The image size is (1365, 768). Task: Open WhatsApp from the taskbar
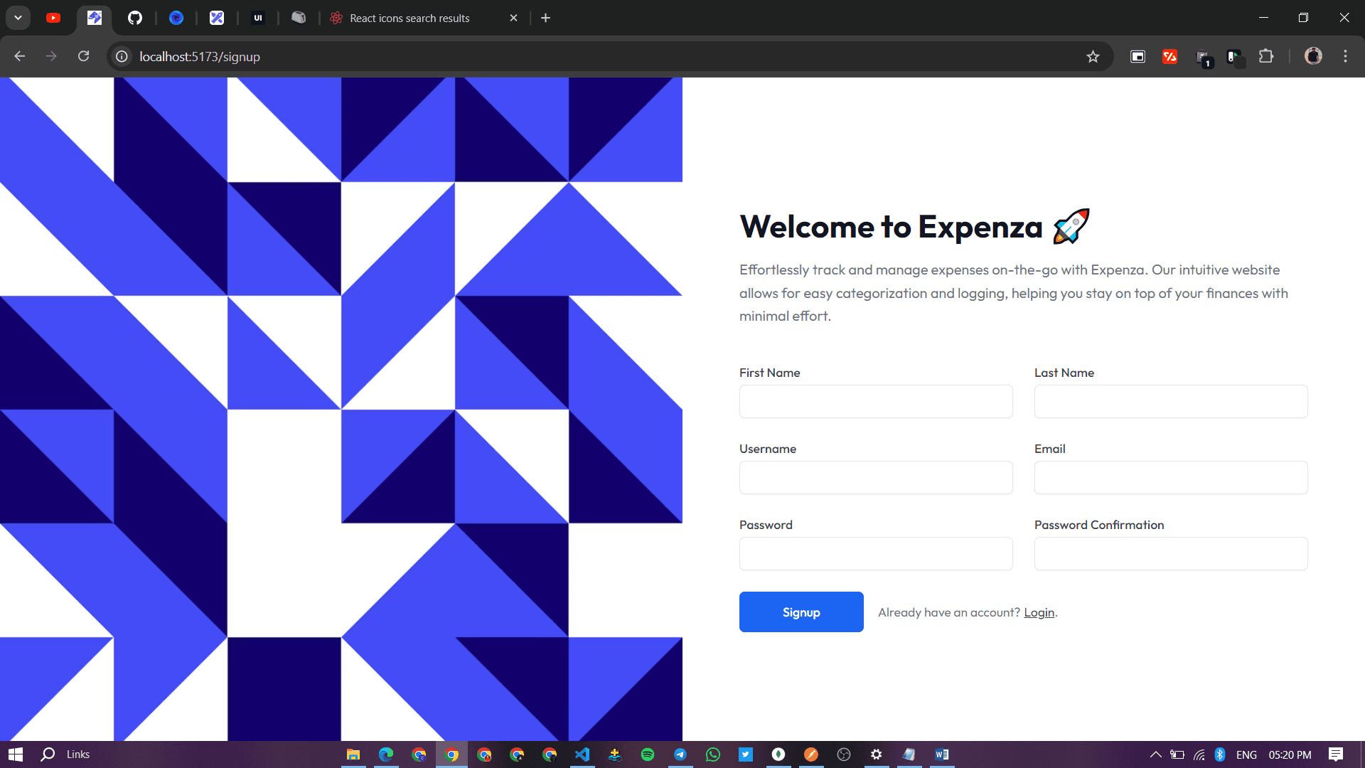click(x=713, y=754)
